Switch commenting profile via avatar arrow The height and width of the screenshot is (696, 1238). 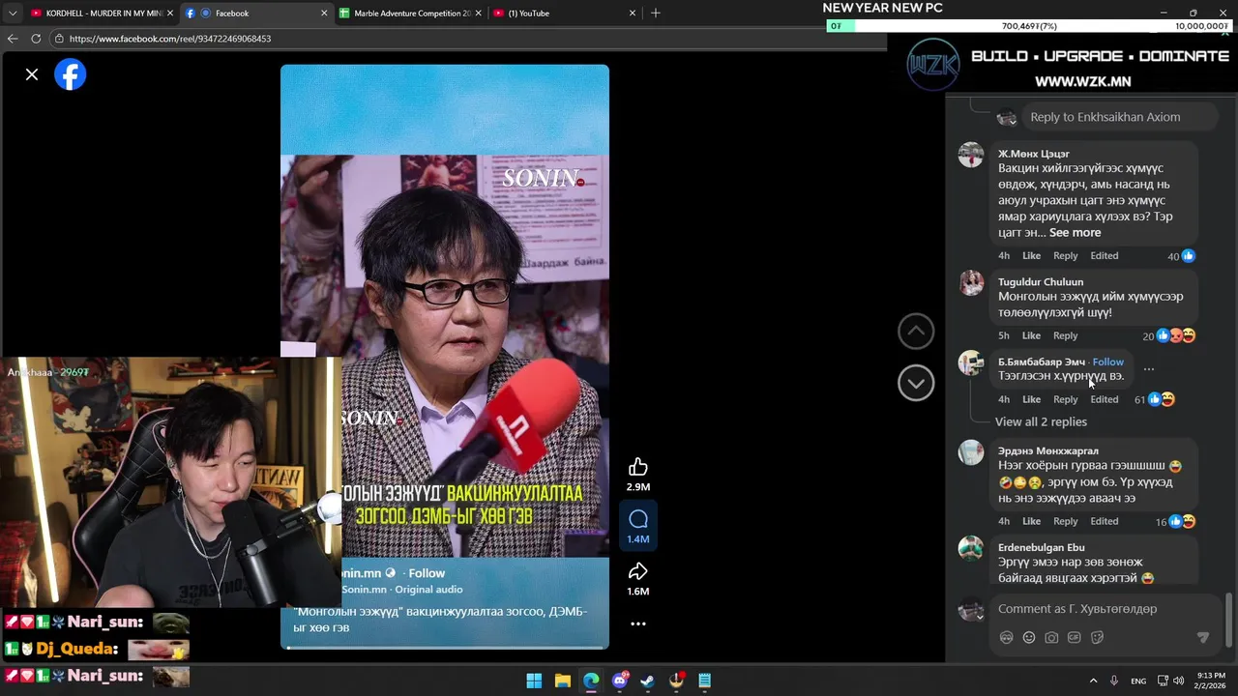[971, 610]
